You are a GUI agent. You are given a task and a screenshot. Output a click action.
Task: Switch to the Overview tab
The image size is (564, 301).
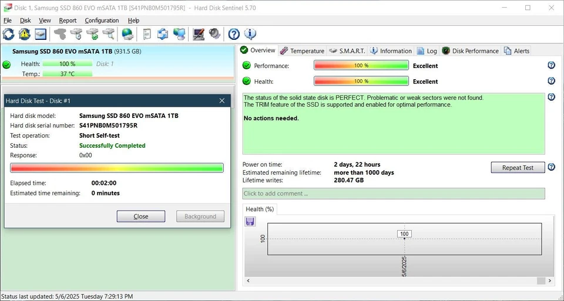click(258, 50)
